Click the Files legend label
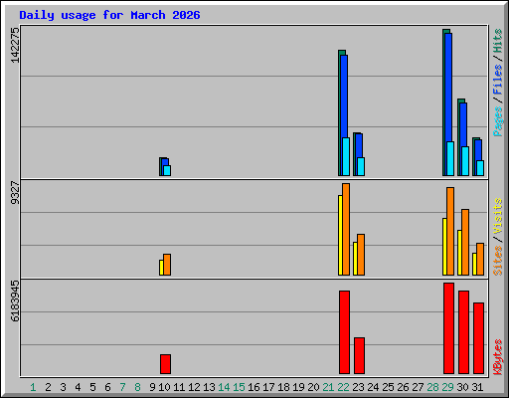The width and height of the screenshot is (509, 398). coord(498,80)
